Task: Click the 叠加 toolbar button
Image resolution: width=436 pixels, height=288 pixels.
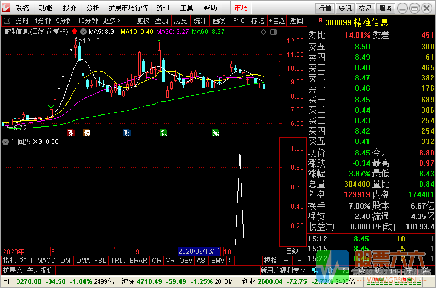Action: click(162, 21)
